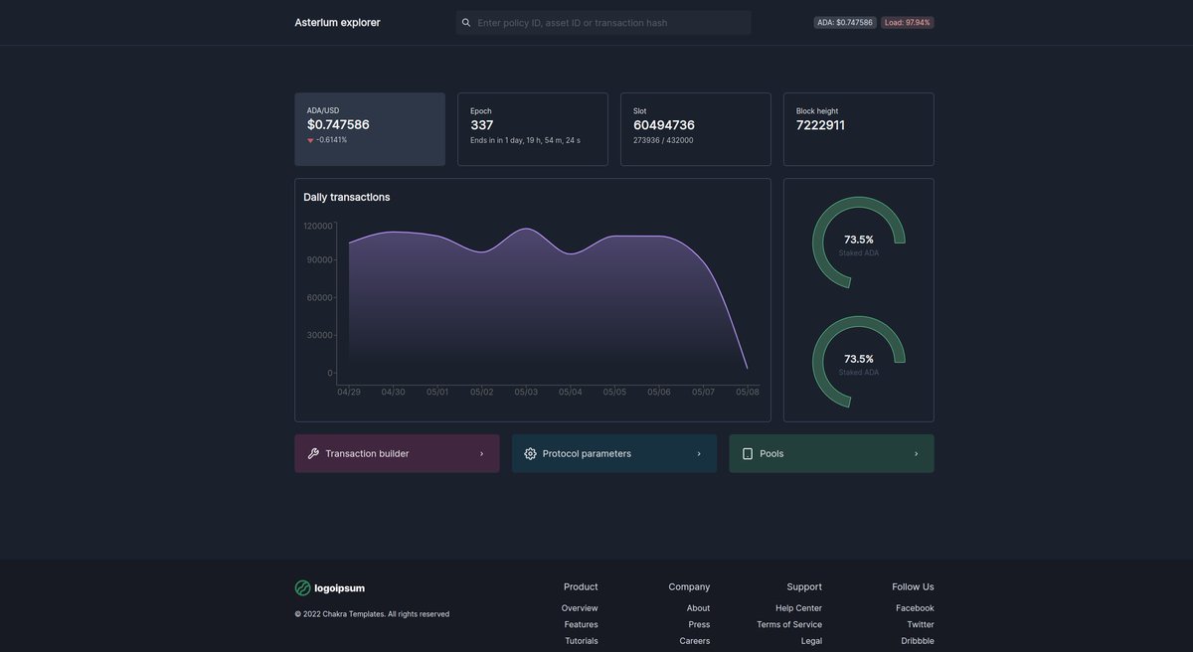1193x652 pixels.
Task: Open the Twitter footer link
Action: pyautogui.click(x=921, y=625)
